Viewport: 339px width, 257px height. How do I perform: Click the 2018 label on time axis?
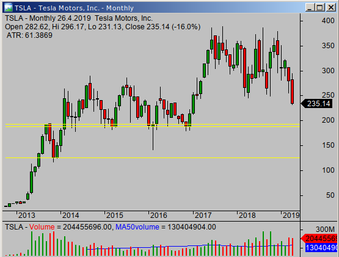tap(247, 215)
